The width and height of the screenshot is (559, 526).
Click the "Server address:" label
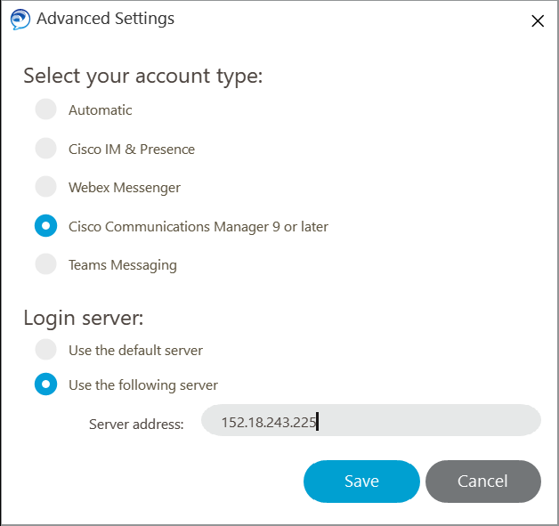(136, 425)
